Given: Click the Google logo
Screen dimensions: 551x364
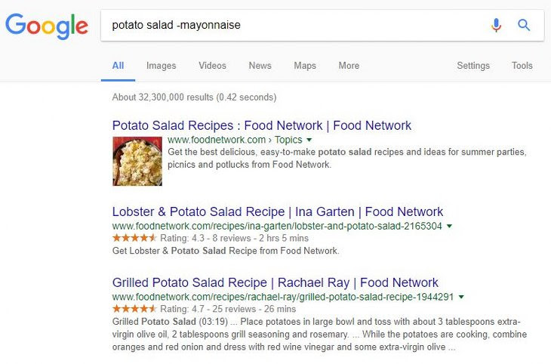Looking at the screenshot, I should 47,26.
